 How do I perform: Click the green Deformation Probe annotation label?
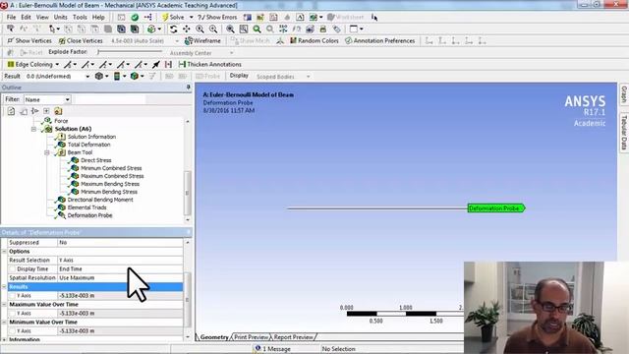pos(496,208)
